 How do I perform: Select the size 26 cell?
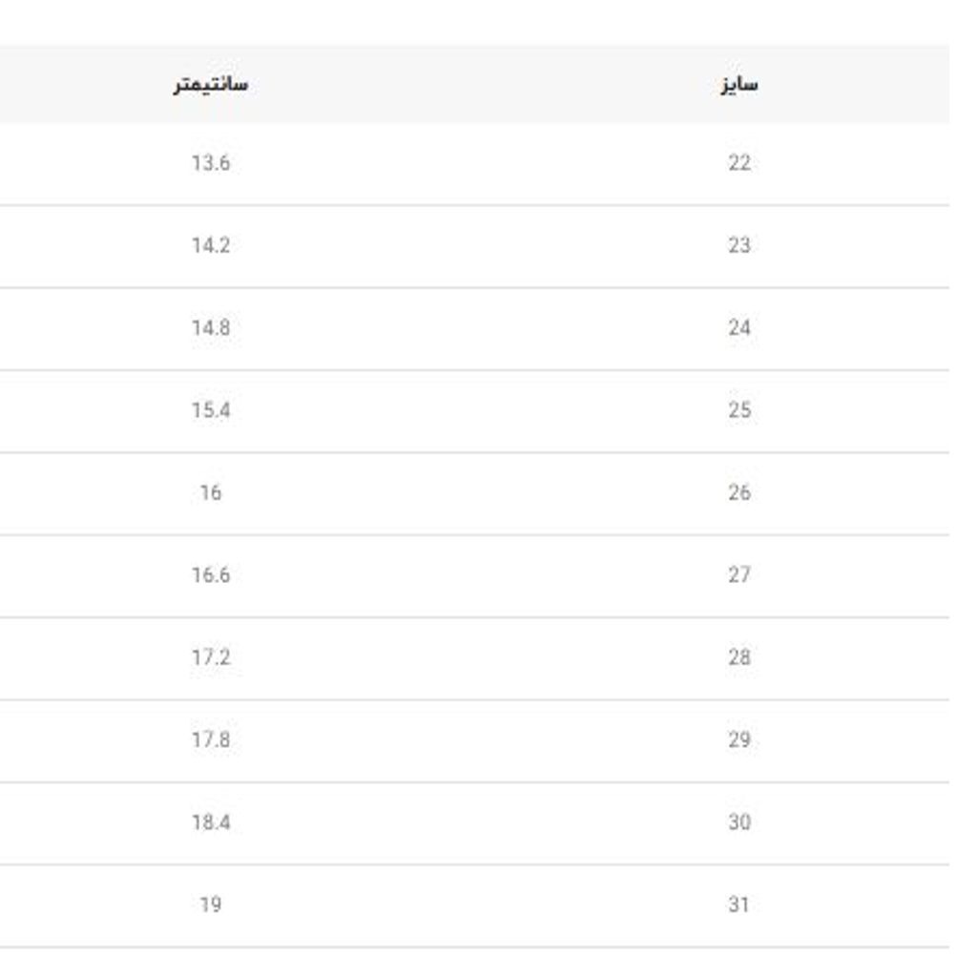click(x=738, y=493)
